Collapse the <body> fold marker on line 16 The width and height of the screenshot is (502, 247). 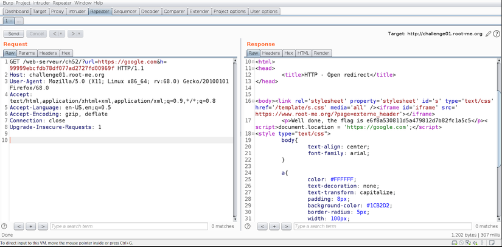pos(254,100)
